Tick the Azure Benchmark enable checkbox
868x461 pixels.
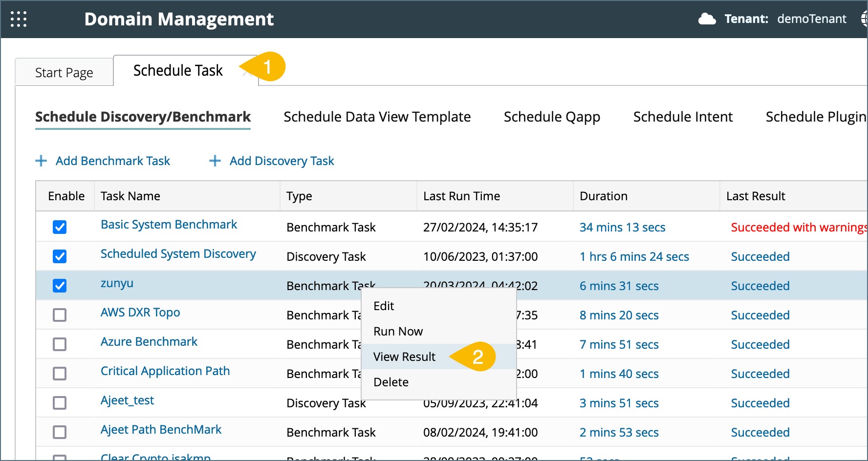click(x=60, y=344)
